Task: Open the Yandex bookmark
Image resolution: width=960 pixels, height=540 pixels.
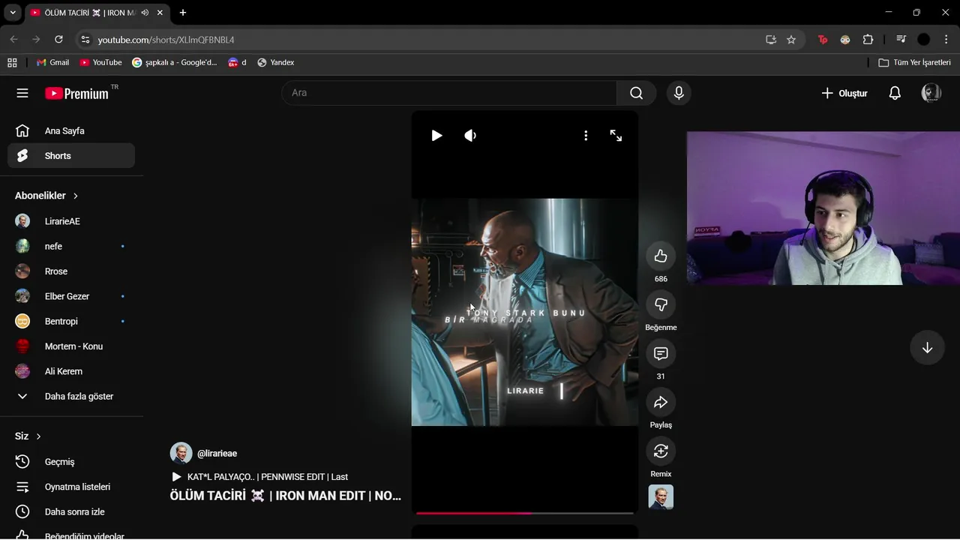Action: pyautogui.click(x=276, y=63)
